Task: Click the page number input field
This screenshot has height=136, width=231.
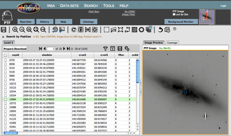Action: (x=51, y=49)
